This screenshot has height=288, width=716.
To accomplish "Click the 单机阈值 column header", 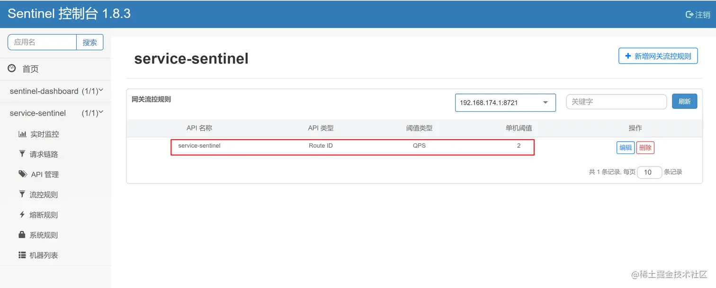I will click(x=519, y=128).
